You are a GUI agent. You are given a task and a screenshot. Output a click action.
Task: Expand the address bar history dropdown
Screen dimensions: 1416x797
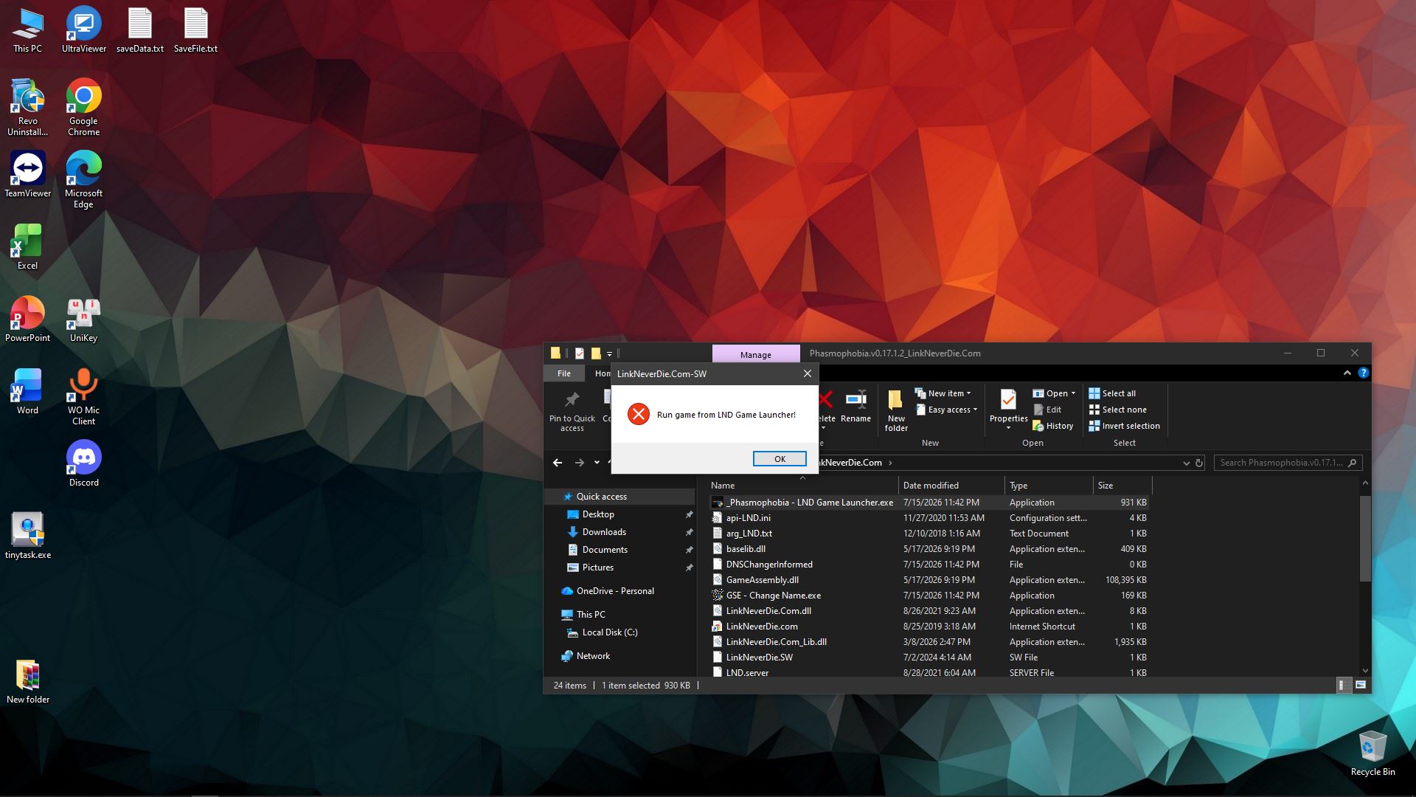1186,463
